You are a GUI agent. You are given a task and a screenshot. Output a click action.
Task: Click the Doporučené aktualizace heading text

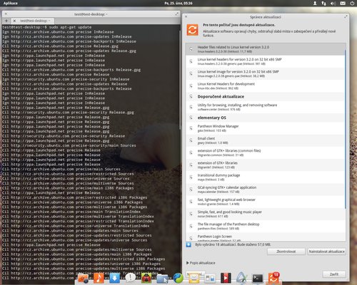click(221, 97)
